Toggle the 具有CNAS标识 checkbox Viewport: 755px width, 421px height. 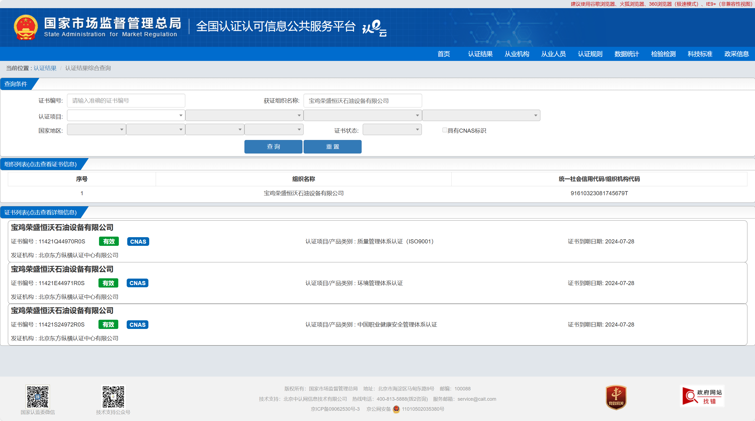click(x=445, y=130)
